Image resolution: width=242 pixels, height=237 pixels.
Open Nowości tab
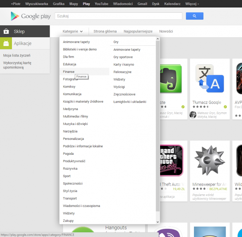[x=166, y=31]
